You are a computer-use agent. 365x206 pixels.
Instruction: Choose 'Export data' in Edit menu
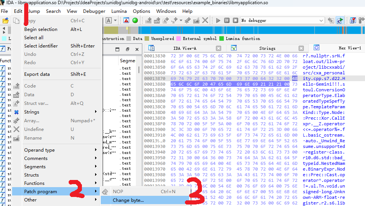[57, 74]
